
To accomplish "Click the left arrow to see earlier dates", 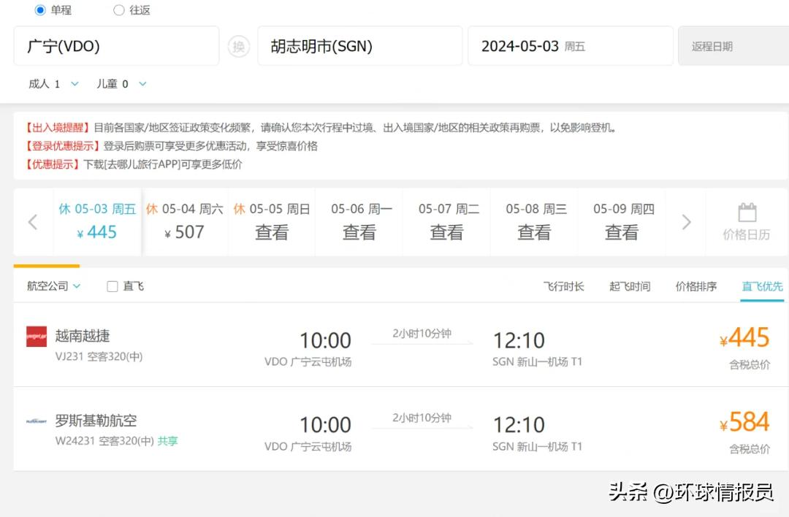I will click(x=32, y=222).
